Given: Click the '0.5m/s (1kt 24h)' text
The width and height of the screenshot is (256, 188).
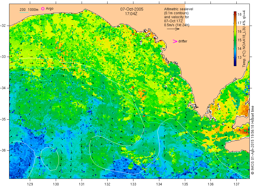Looking at the screenshot, I should 177,25.
